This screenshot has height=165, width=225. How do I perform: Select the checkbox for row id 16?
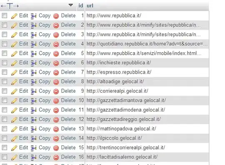pos(5,157)
